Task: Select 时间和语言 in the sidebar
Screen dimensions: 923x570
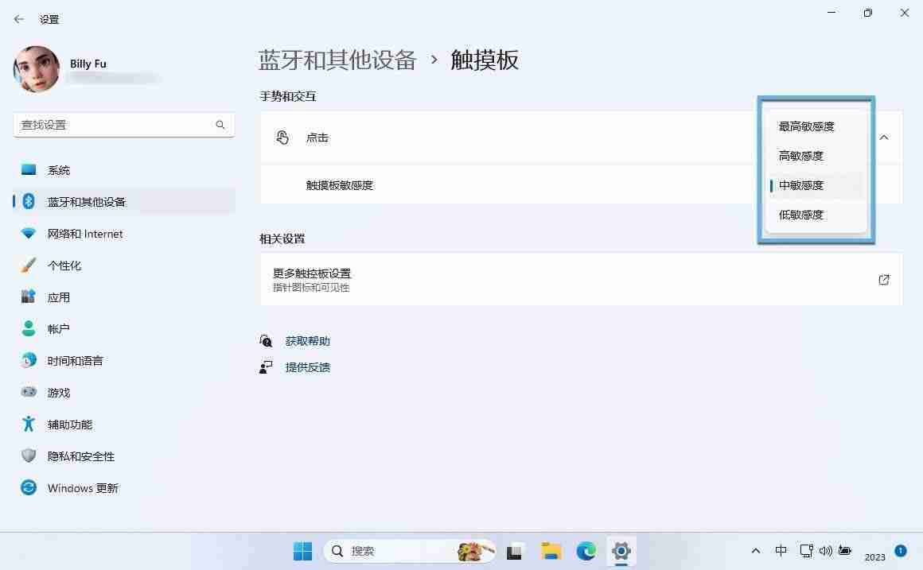Action: point(75,360)
